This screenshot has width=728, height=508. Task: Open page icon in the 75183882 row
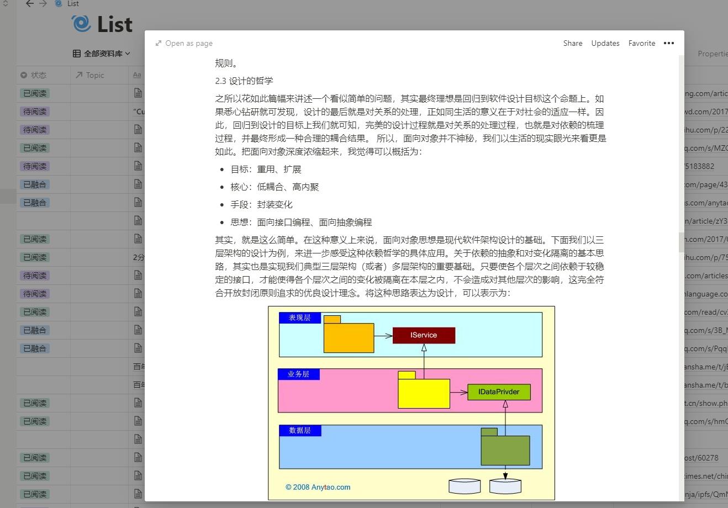coord(138,166)
